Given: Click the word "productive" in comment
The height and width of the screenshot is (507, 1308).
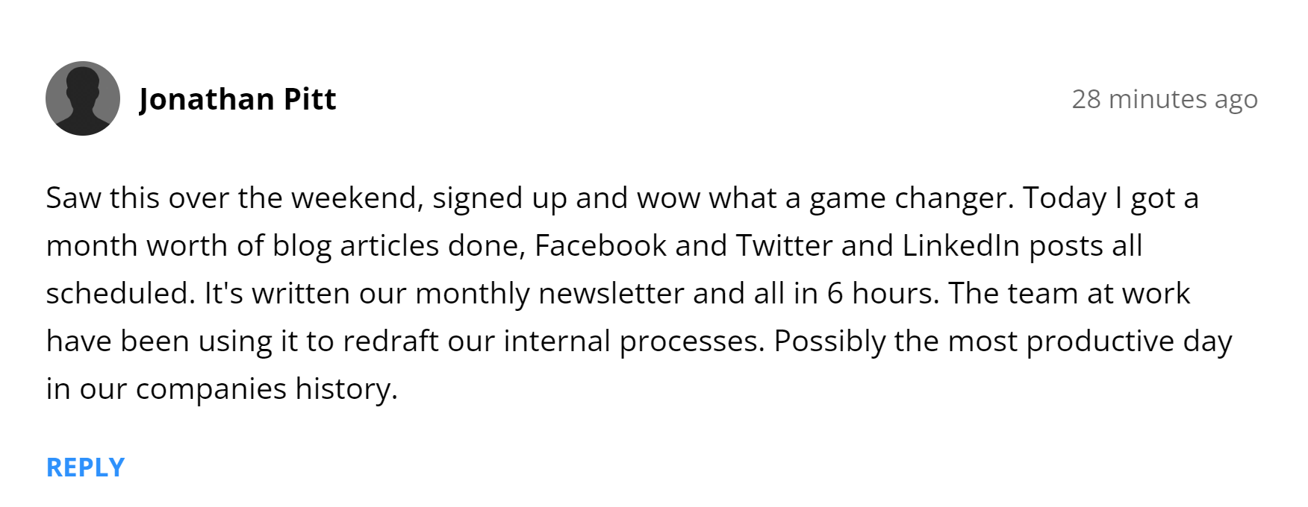Looking at the screenshot, I should [x=1100, y=341].
